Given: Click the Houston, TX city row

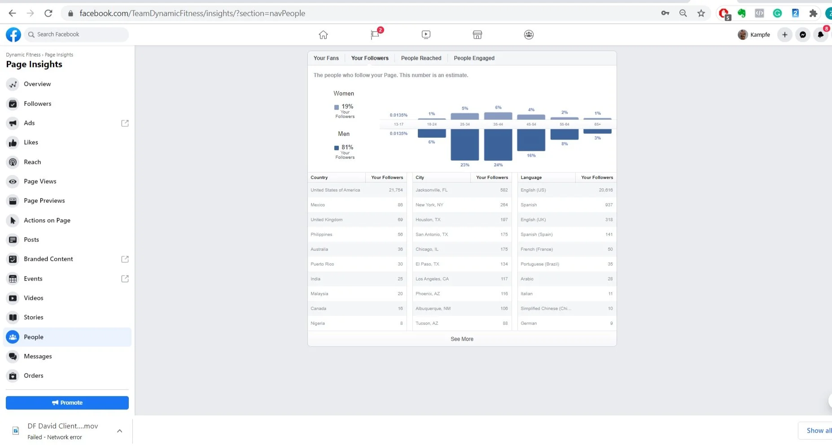Looking at the screenshot, I should click(462, 220).
